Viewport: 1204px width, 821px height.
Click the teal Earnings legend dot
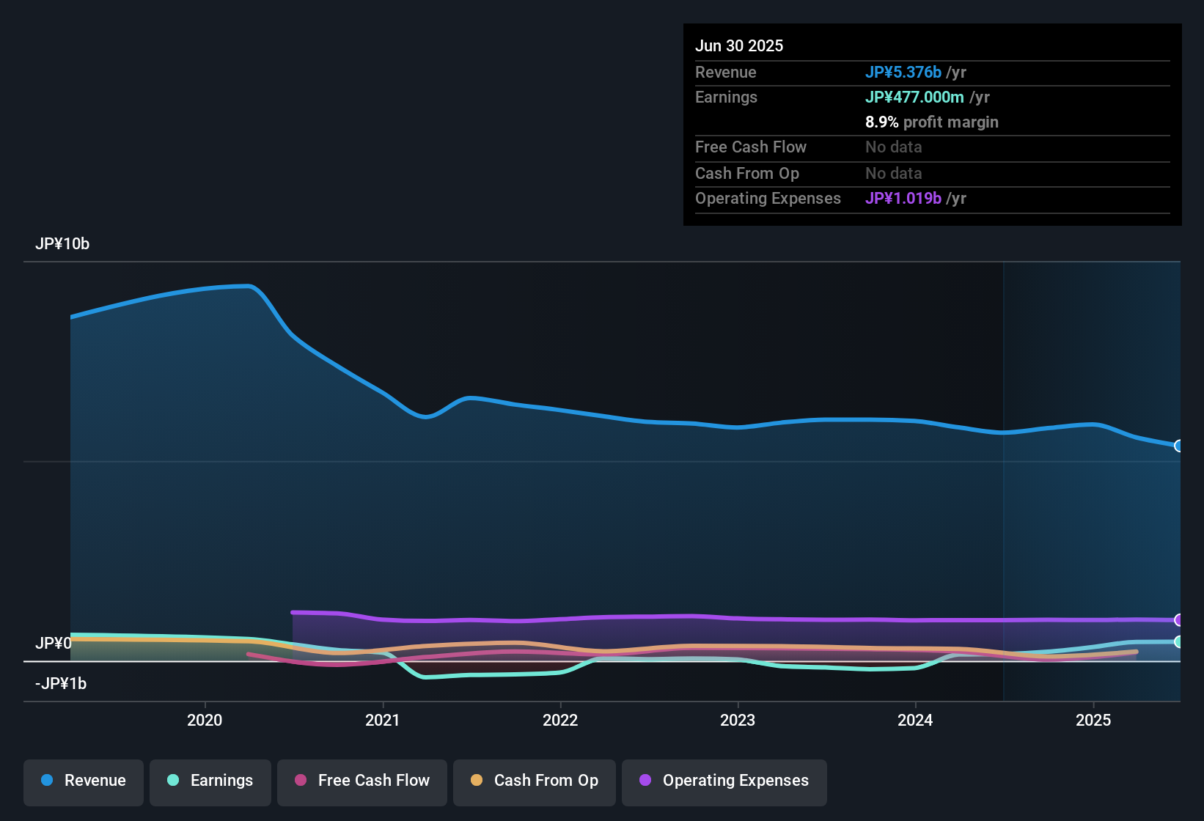(x=173, y=781)
